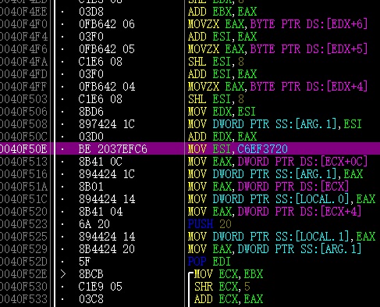Click hex bytes 8B4424 20
The width and height of the screenshot is (380, 307).
107,249
